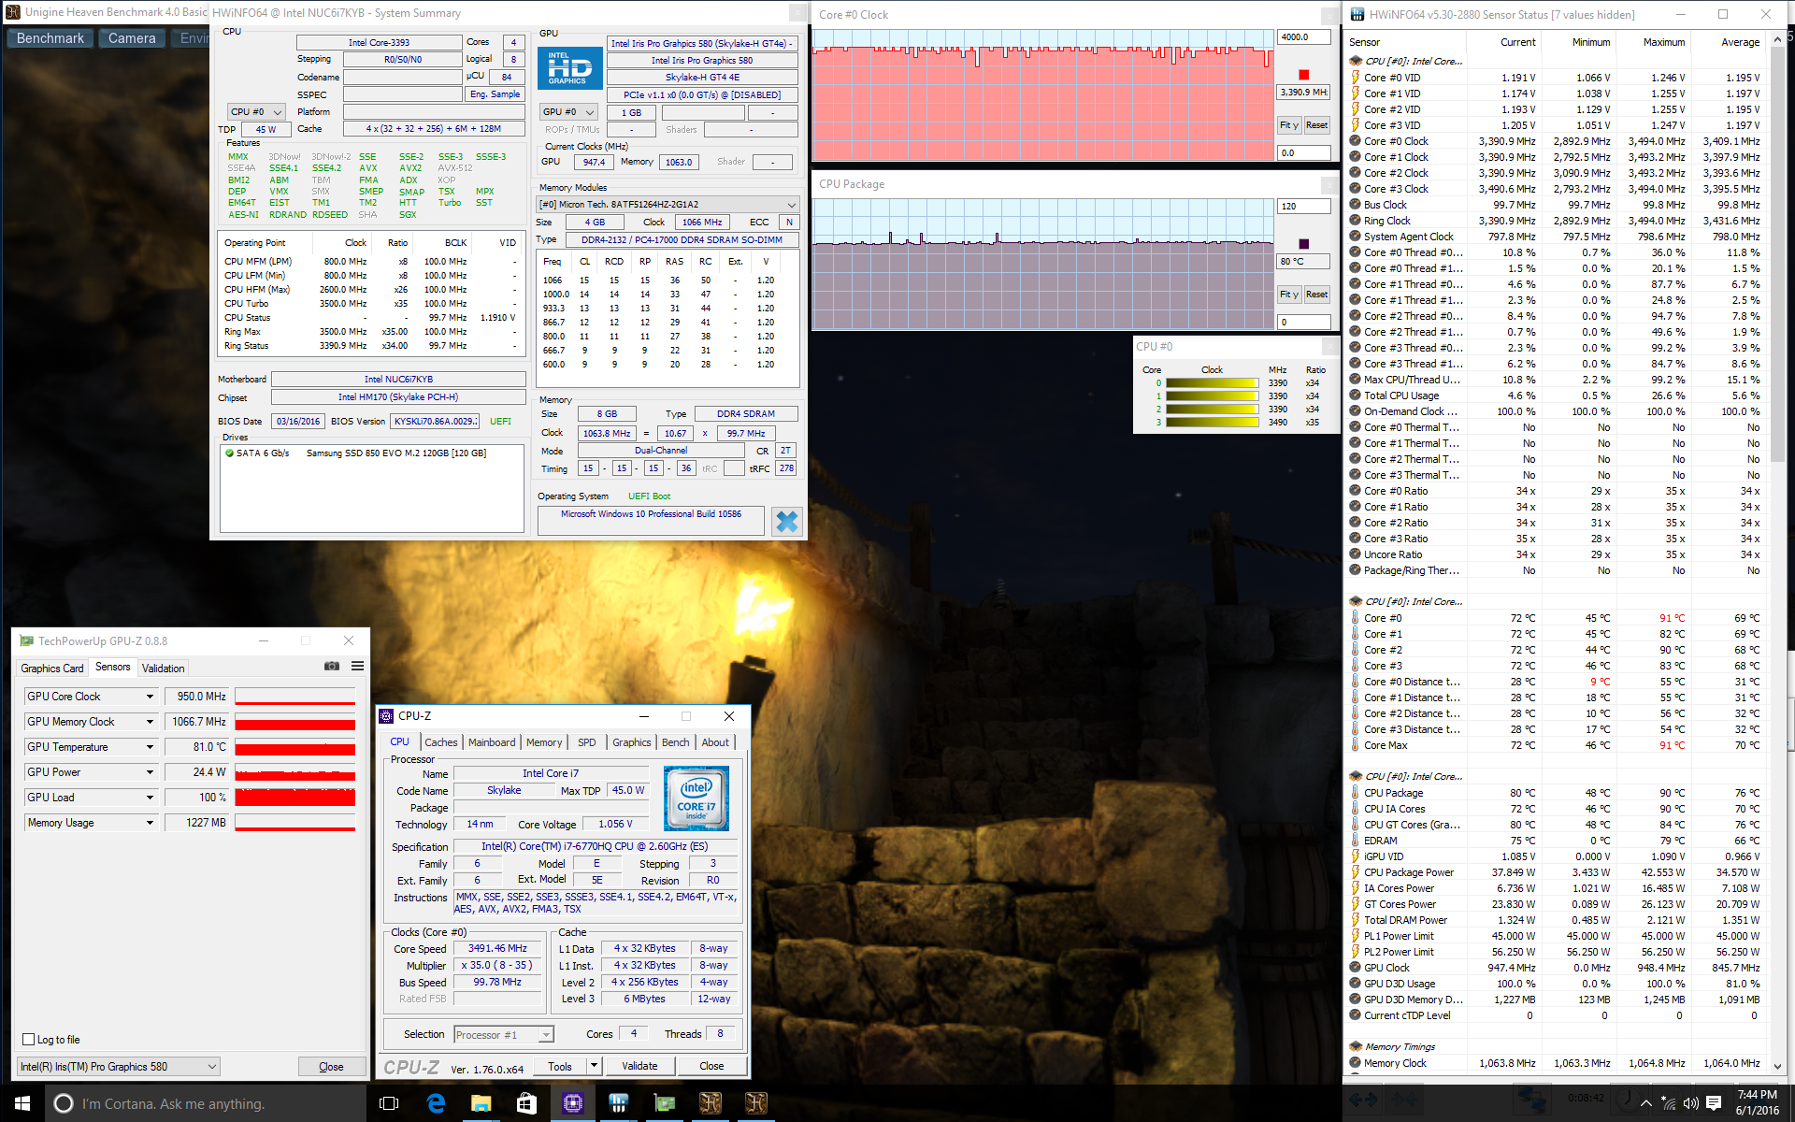The height and width of the screenshot is (1122, 1795).
Task: Open the Windows Start menu
Action: [x=22, y=1103]
